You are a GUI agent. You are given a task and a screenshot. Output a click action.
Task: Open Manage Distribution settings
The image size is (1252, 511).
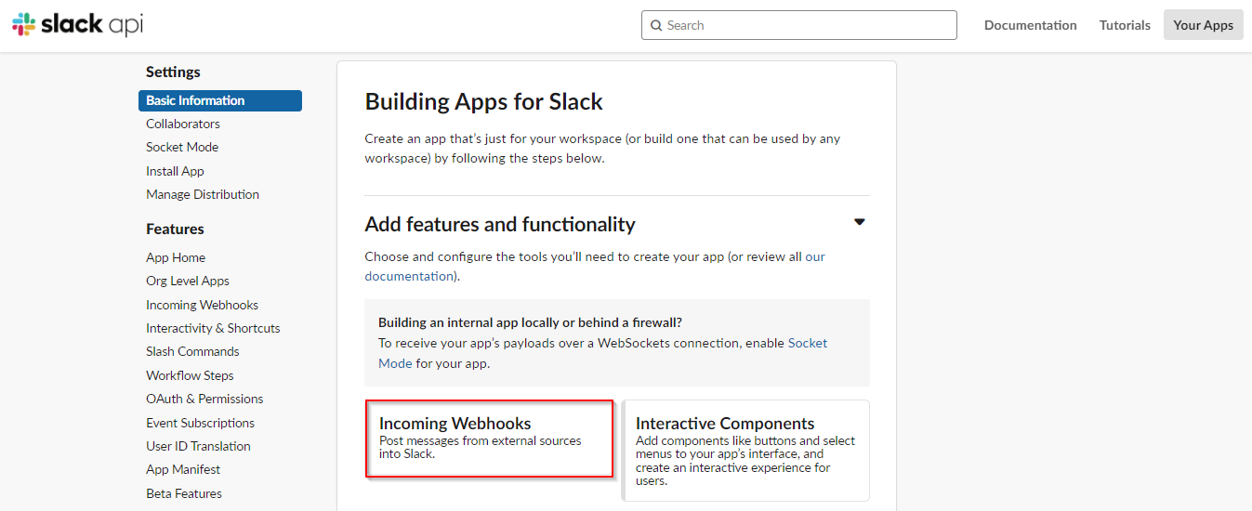(x=203, y=194)
